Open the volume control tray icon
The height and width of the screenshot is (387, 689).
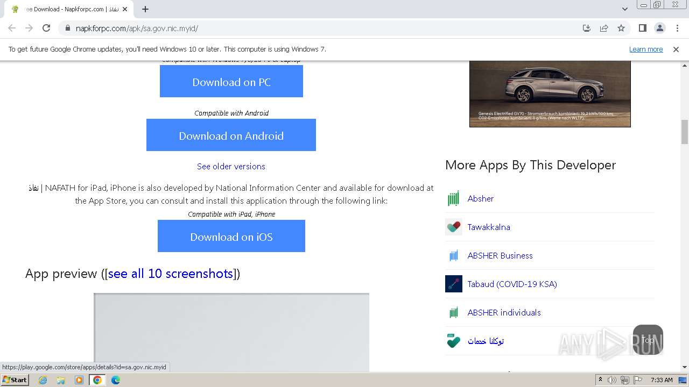tap(612, 380)
